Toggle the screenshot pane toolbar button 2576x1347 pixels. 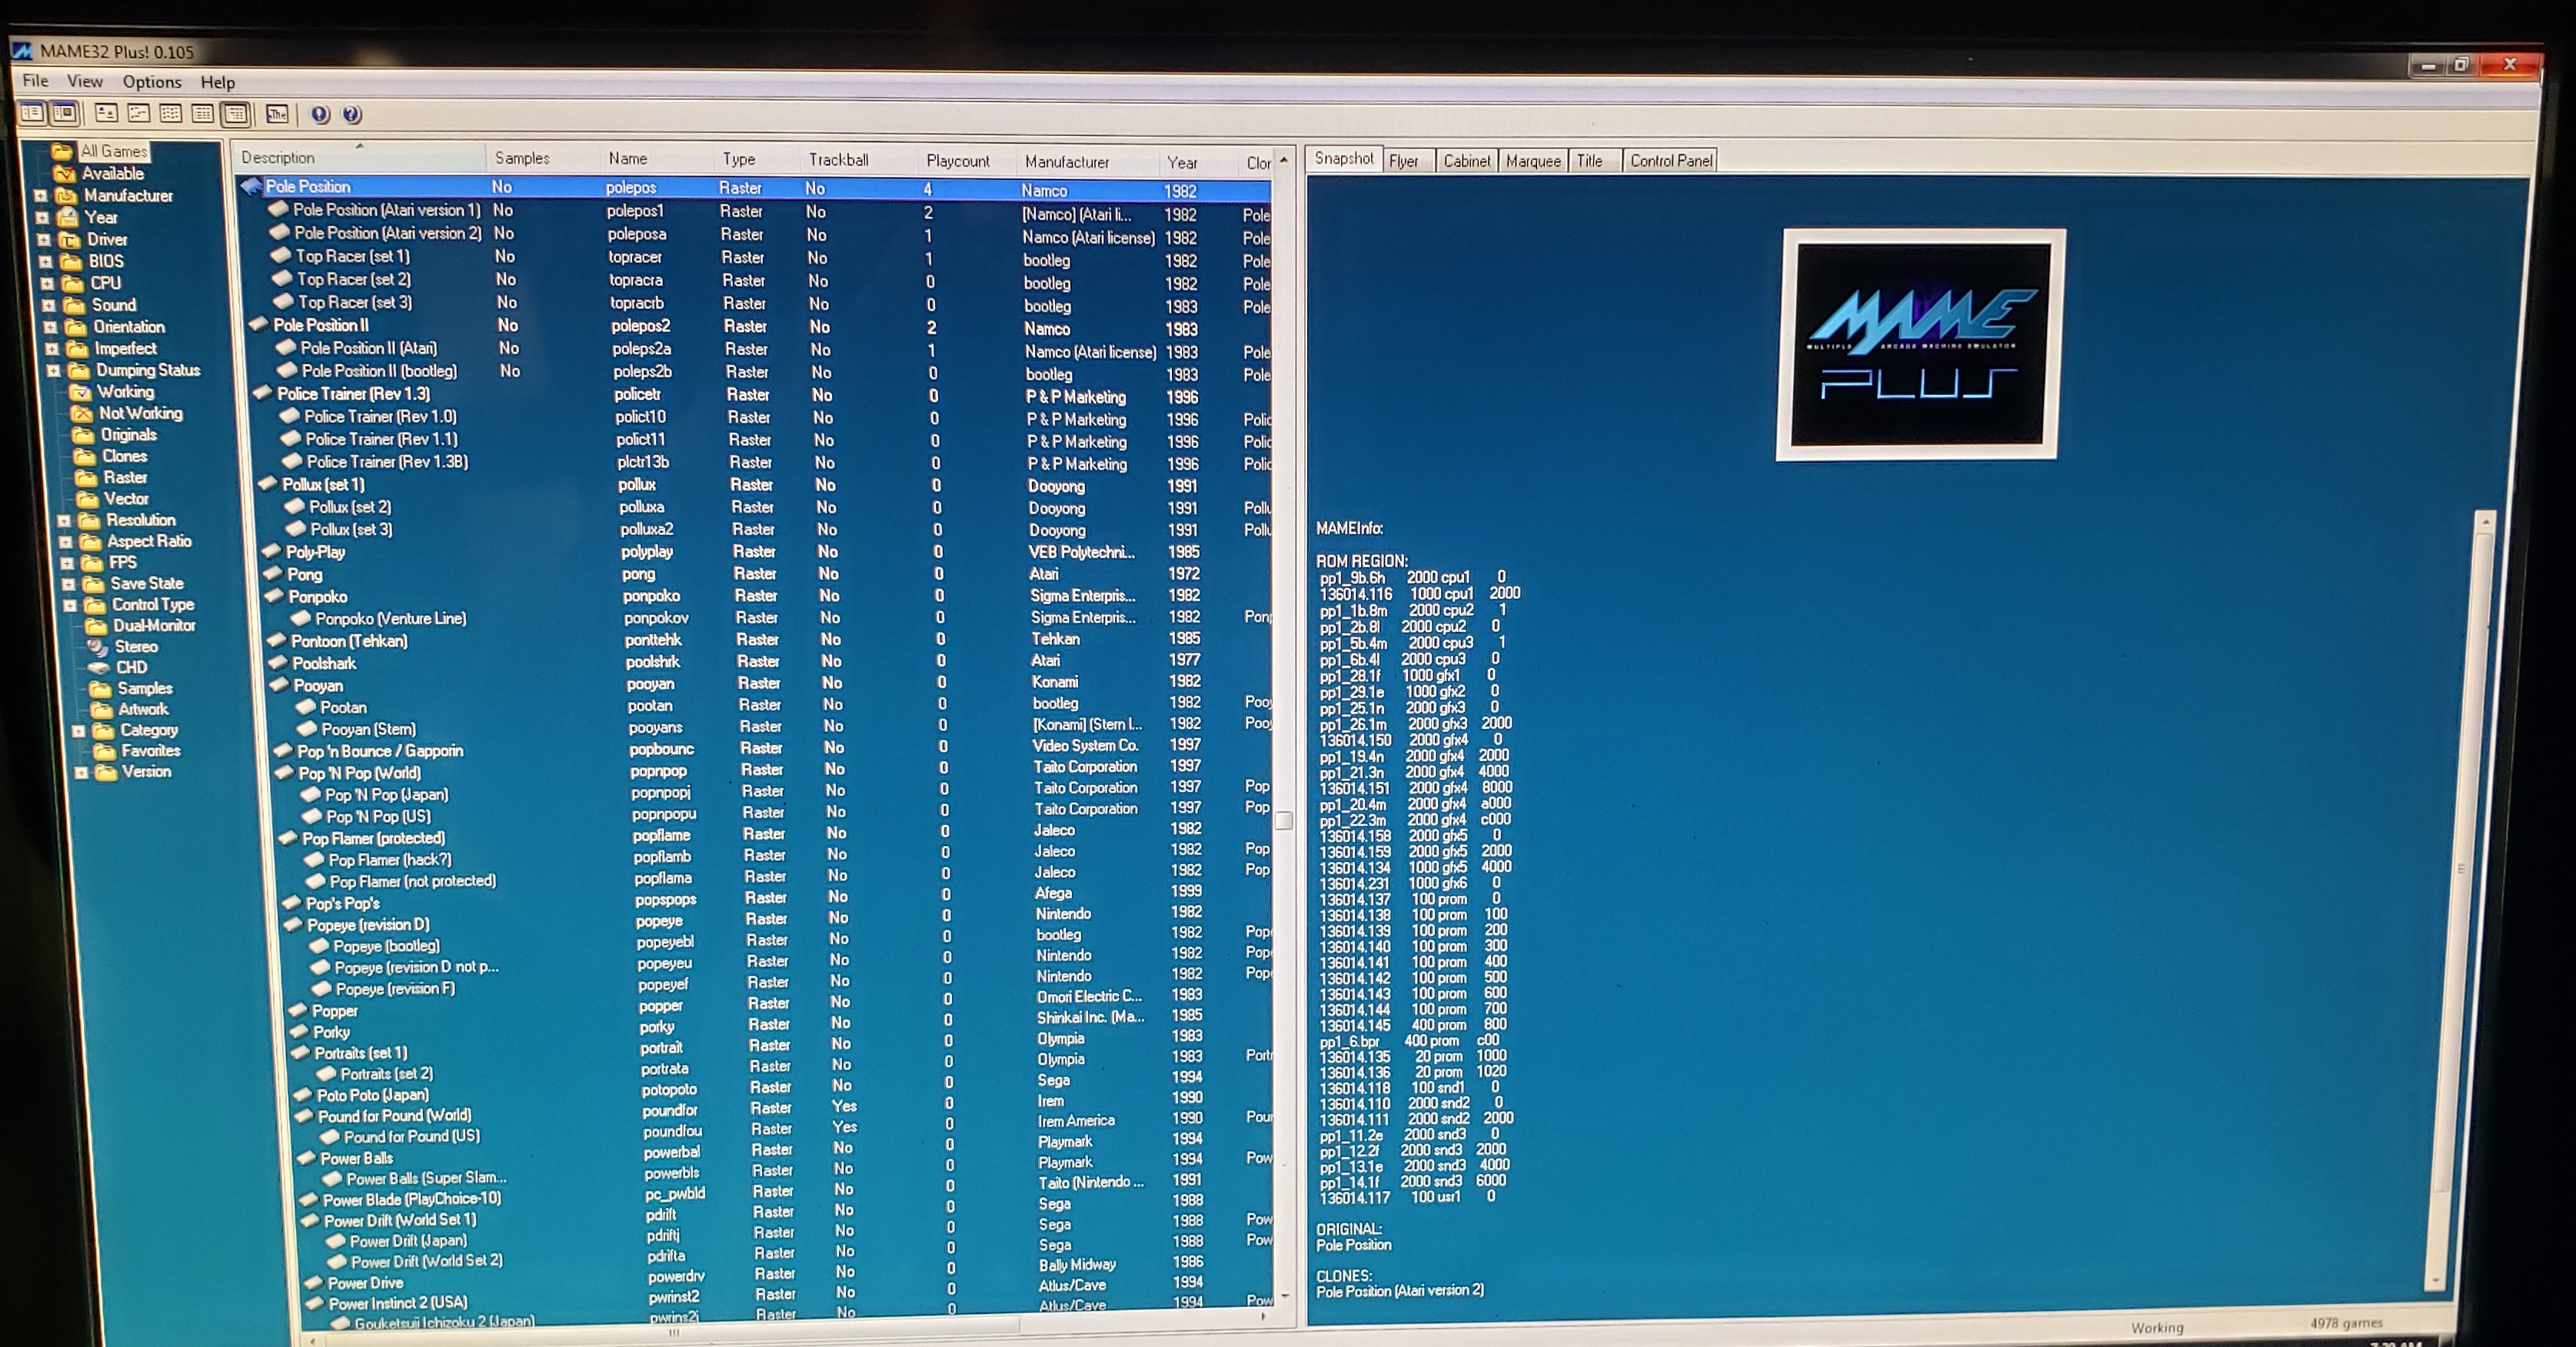tap(65, 113)
